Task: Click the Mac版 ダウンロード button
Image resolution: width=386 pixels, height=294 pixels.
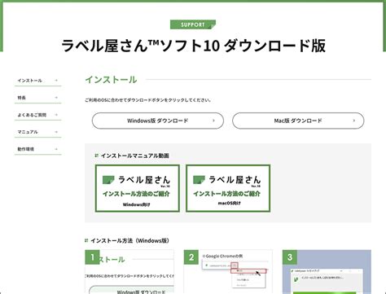Action: 298,121
